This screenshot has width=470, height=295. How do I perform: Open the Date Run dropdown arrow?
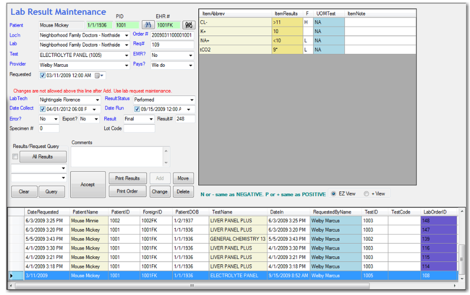pos(189,110)
